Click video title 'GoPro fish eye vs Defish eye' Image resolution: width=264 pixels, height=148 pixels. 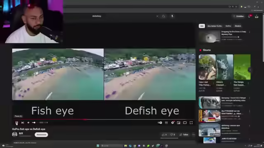pyautogui.click(x=28, y=129)
